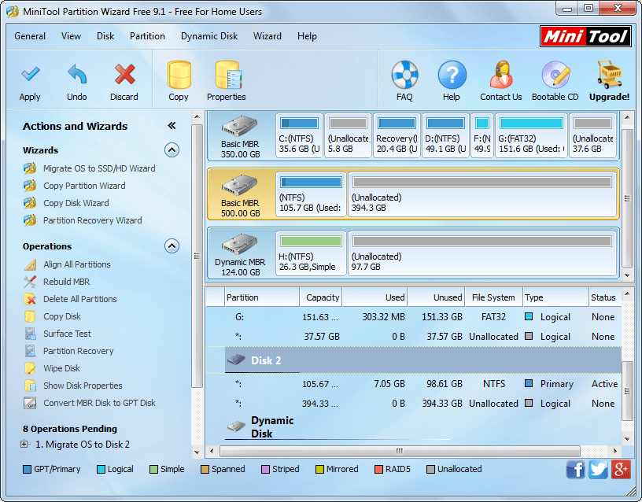Collapse the Operations section
Viewport: 642px width, 502px height.
click(172, 246)
